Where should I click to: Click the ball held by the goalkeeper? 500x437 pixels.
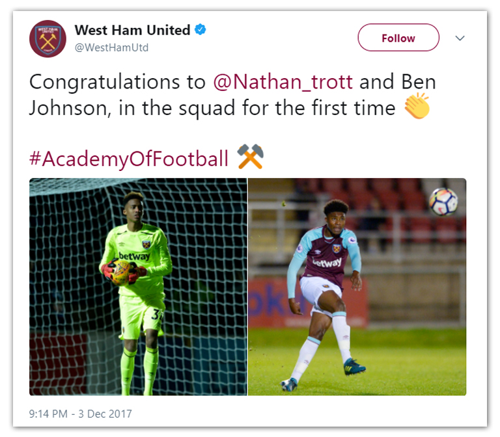(120, 272)
